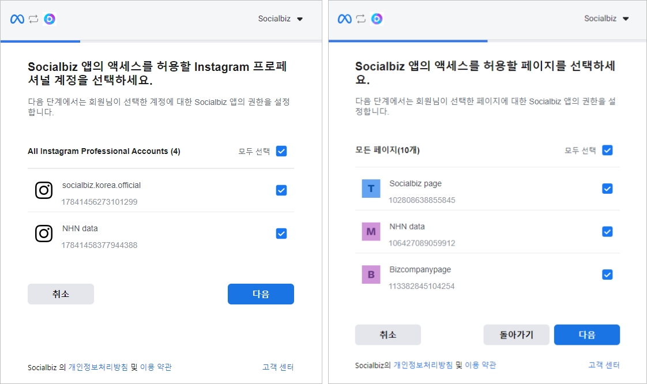
Task: Uncheck the Bizcompanypage checkbox
Action: [x=607, y=274]
